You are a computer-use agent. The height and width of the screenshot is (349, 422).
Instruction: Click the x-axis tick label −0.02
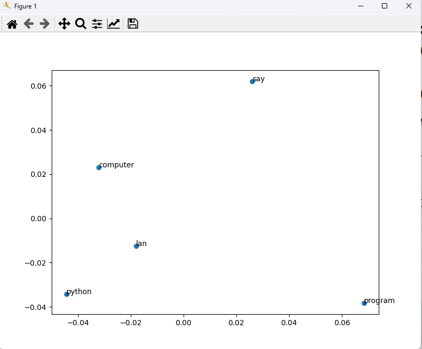point(131,323)
